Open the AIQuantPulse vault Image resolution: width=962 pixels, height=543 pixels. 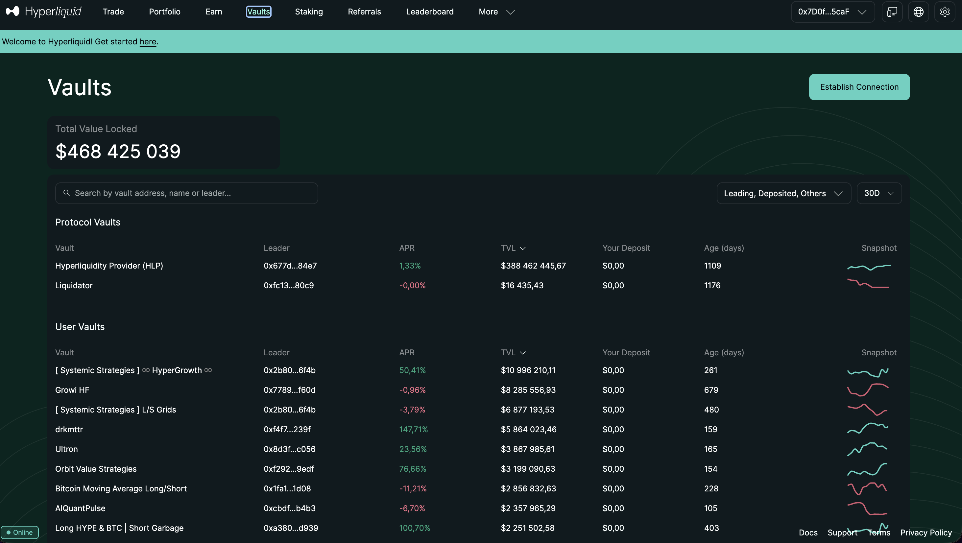[80, 508]
